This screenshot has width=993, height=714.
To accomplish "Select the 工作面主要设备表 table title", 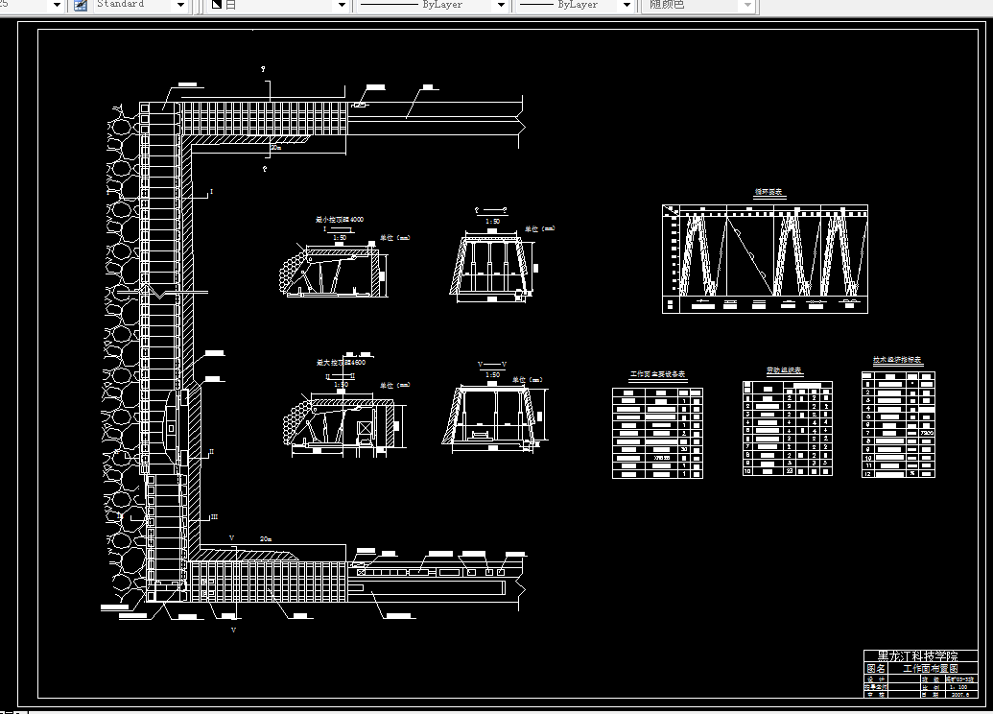I will [x=657, y=373].
